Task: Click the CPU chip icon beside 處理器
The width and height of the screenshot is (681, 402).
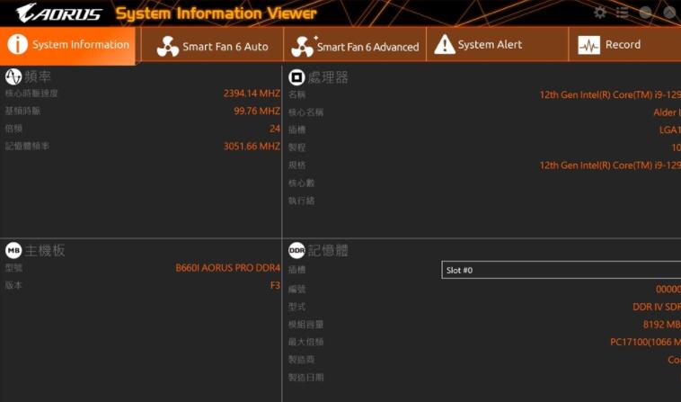Action: pos(296,77)
